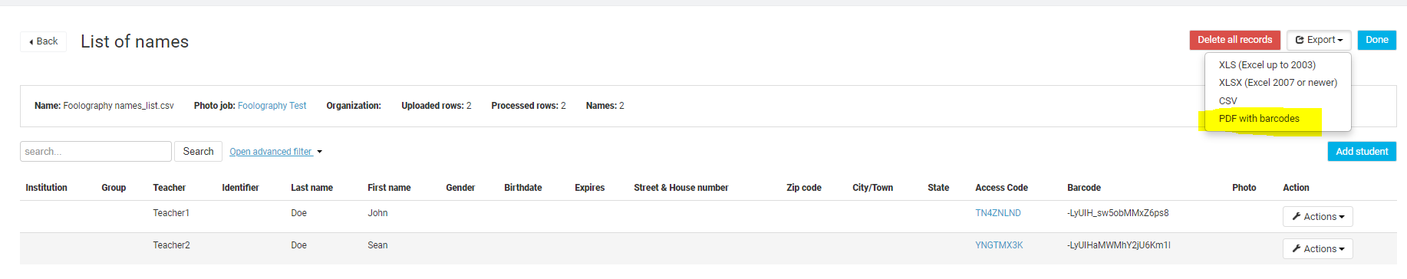This screenshot has width=1407, height=279.
Task: Click the red Delete all records button
Action: pyautogui.click(x=1234, y=40)
